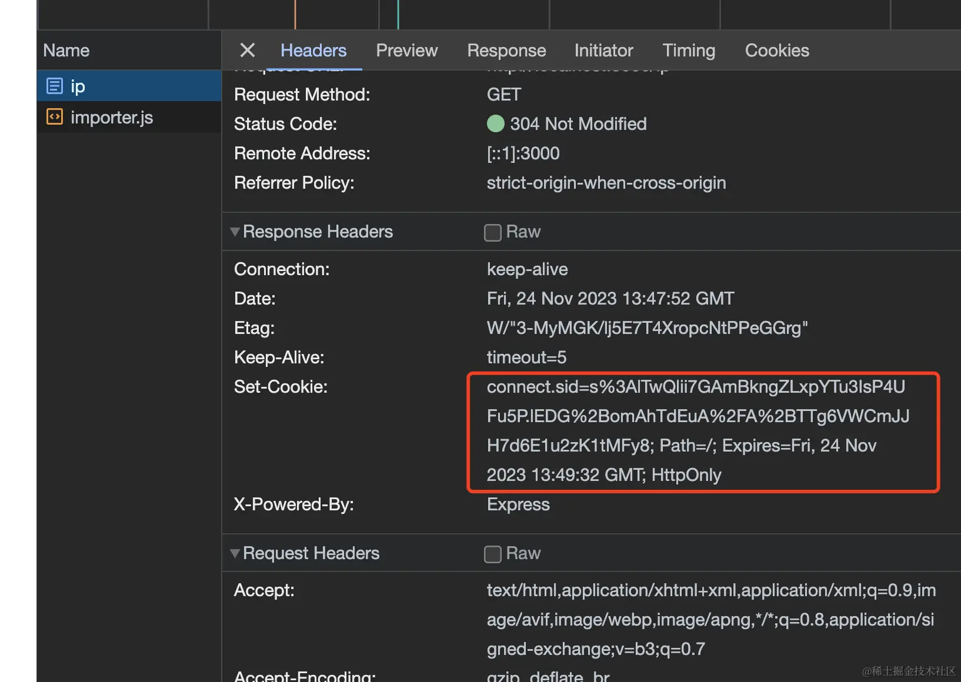
Task: Click the Etag header value
Action: pos(647,328)
